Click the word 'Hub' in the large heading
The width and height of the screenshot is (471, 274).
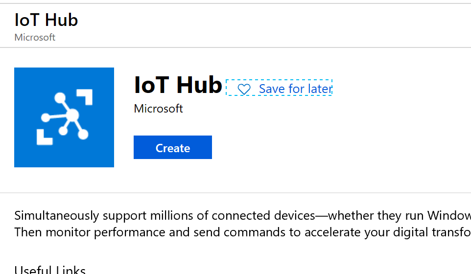pos(199,85)
